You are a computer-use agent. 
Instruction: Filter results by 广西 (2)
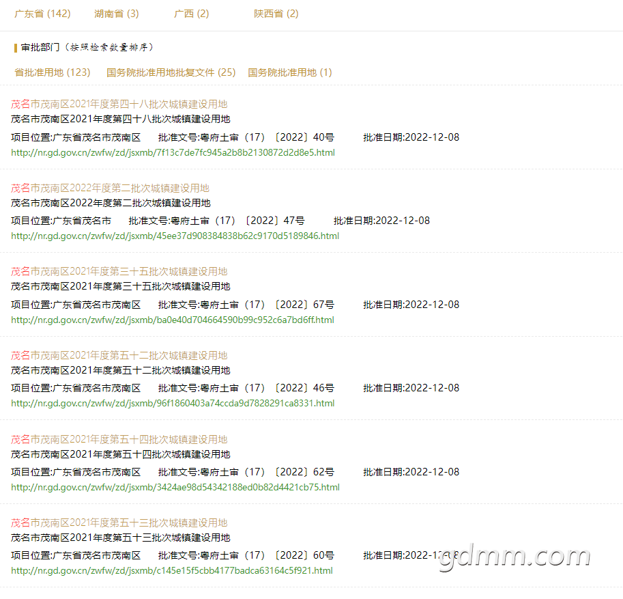192,14
